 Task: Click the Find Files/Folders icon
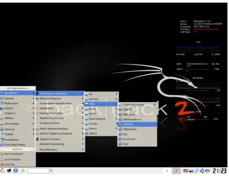coord(2,145)
